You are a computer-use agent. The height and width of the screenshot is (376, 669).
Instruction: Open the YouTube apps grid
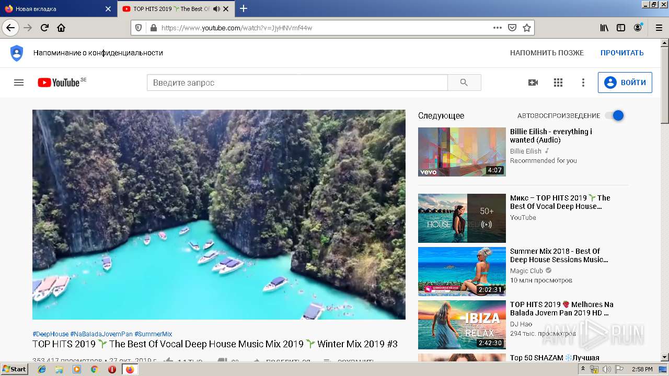558,83
